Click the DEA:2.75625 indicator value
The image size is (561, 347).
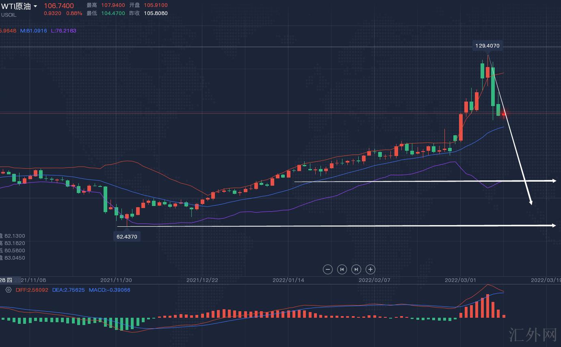pos(68,290)
